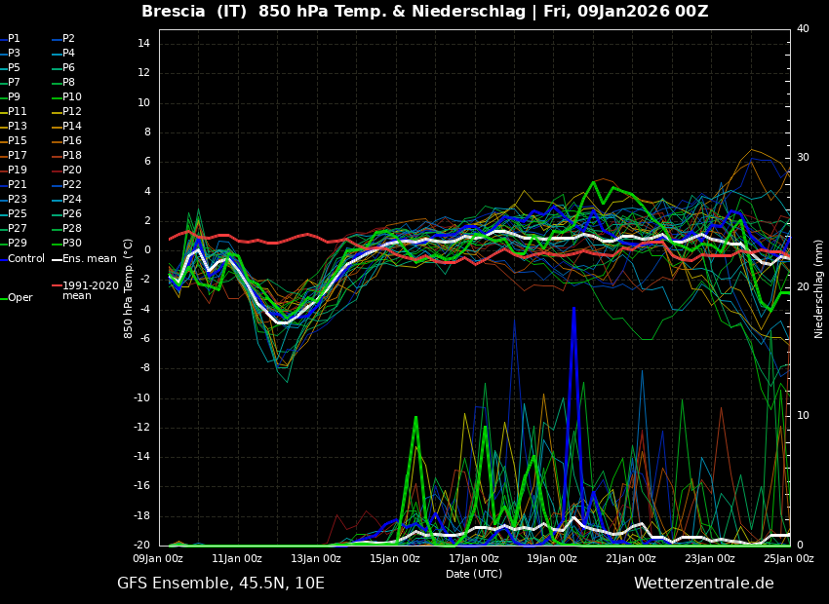Click the 850 hPa Temp. axis label

tap(129, 288)
